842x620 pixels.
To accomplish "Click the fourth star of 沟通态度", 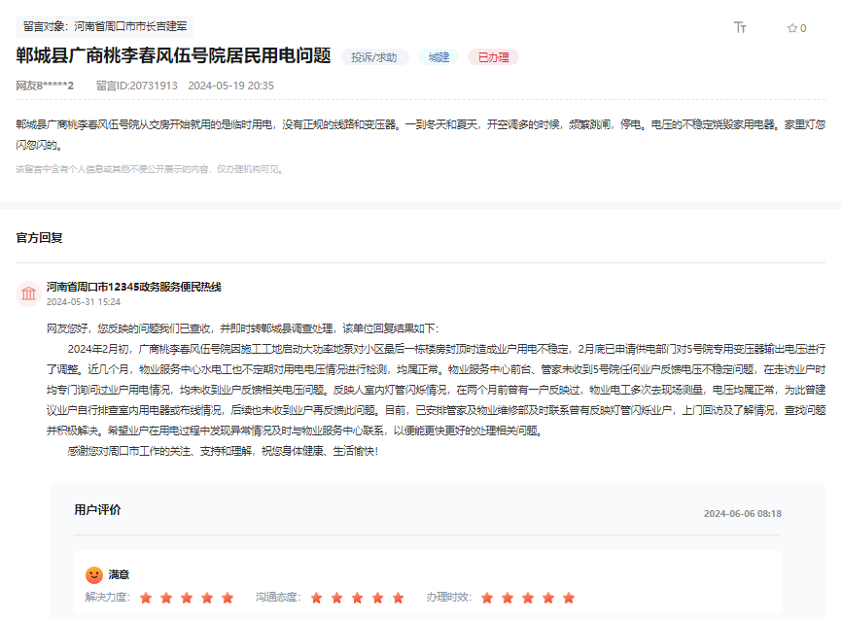I will tap(378, 598).
